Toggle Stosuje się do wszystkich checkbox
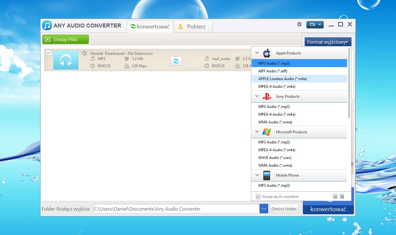 tap(258, 196)
